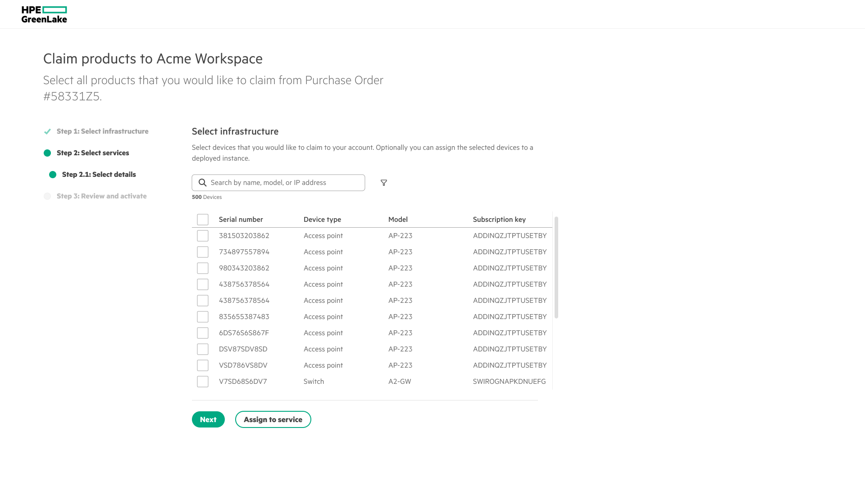Jump to Step 3: Review and activate
865x486 pixels.
[x=101, y=196]
